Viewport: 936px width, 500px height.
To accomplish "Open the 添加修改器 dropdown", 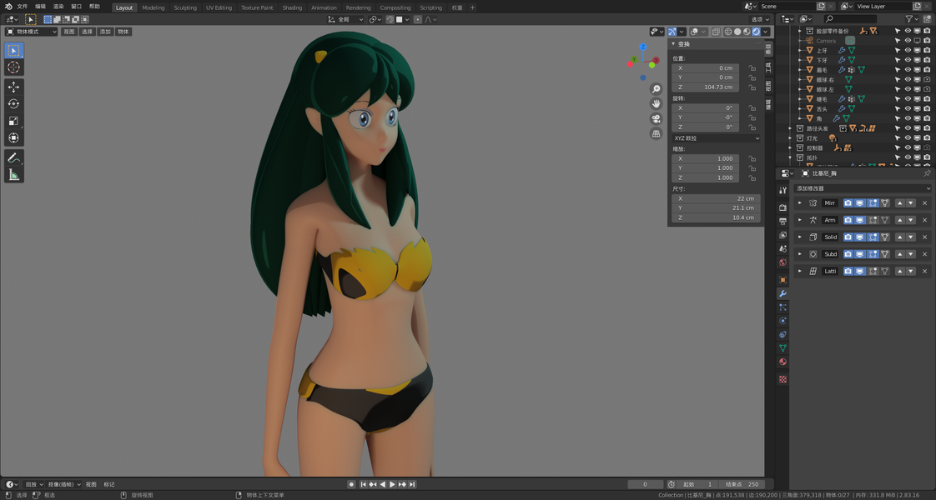I will point(862,188).
